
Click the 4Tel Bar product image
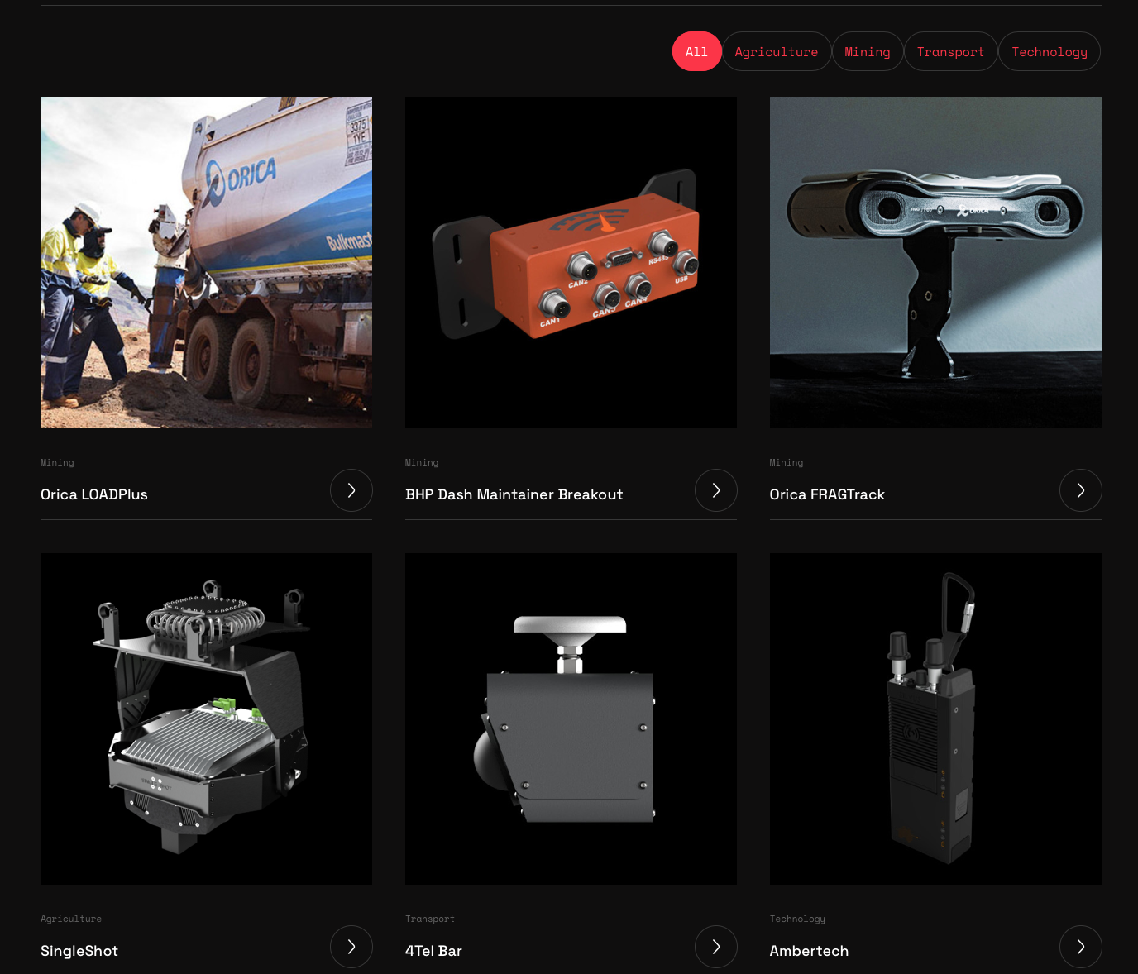pos(571,719)
